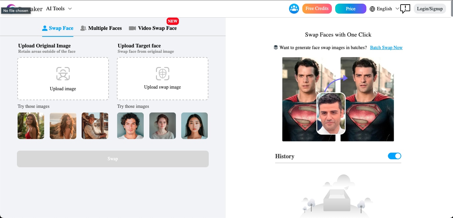Viewport: 453px width, 218px height.
Task: Toggle the History switch
Action: [x=395, y=156]
